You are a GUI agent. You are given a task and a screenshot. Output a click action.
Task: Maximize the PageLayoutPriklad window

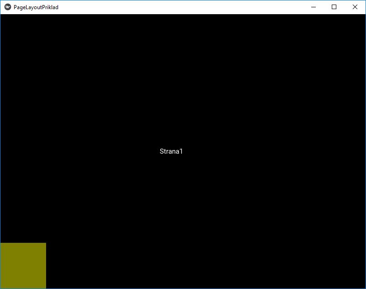333,7
